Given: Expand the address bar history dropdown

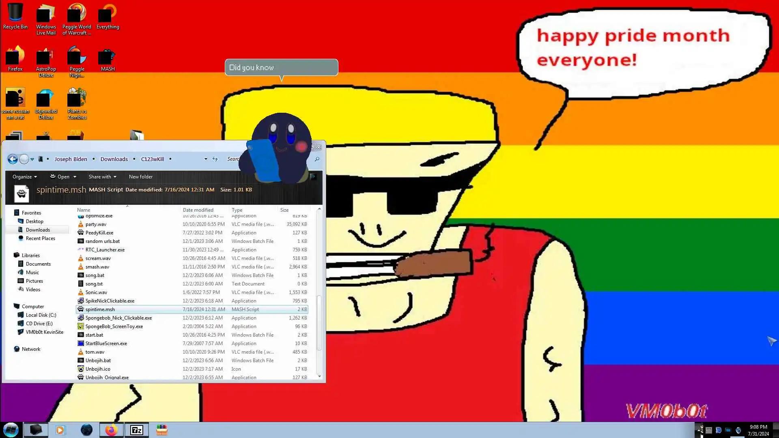Looking at the screenshot, I should [206, 159].
